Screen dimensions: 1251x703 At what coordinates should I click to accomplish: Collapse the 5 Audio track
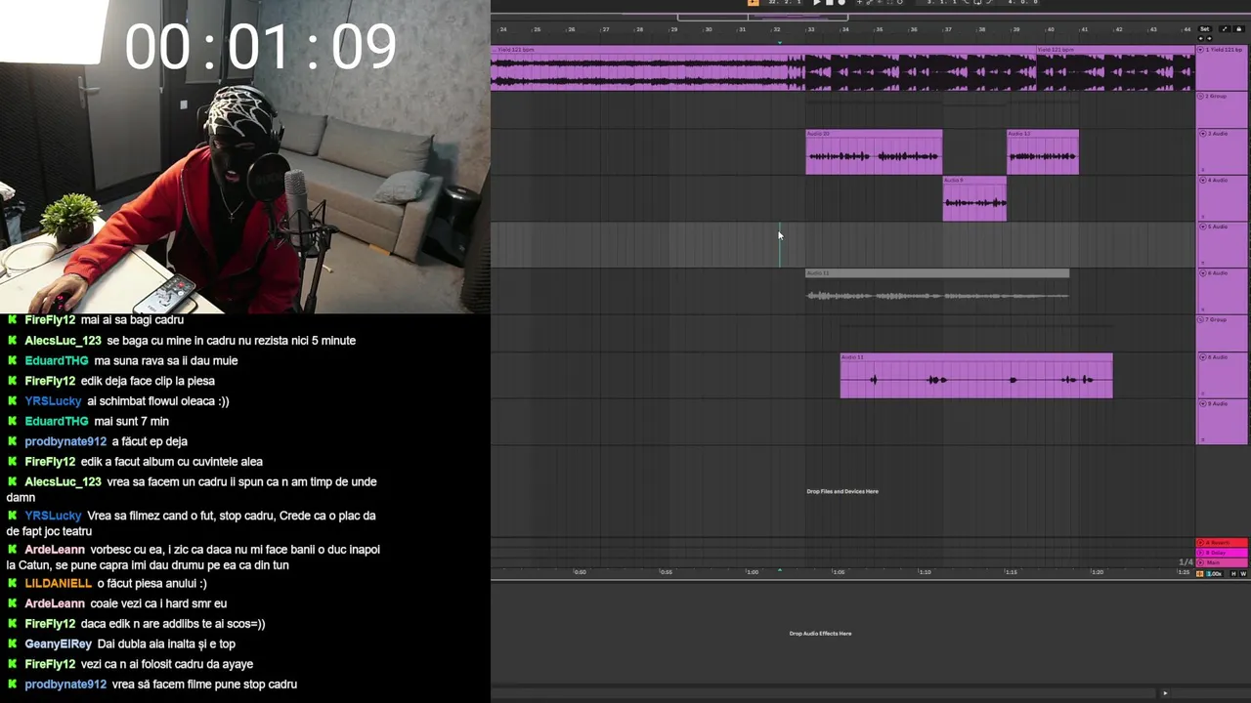(x=1202, y=227)
